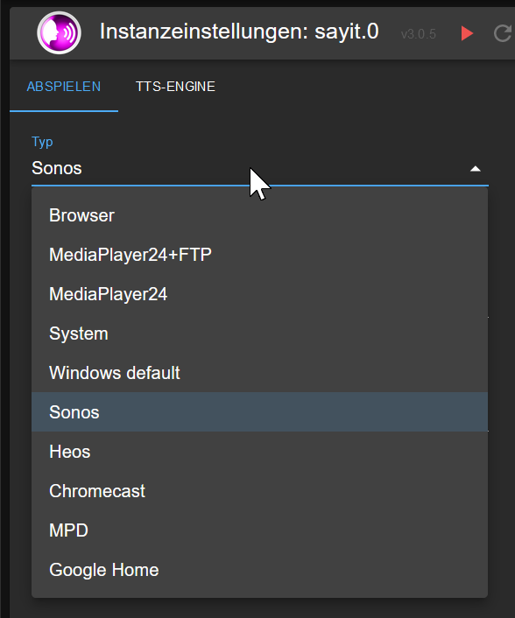Viewport: 515px width, 618px height.
Task: Select System as playback type
Action: point(259,334)
